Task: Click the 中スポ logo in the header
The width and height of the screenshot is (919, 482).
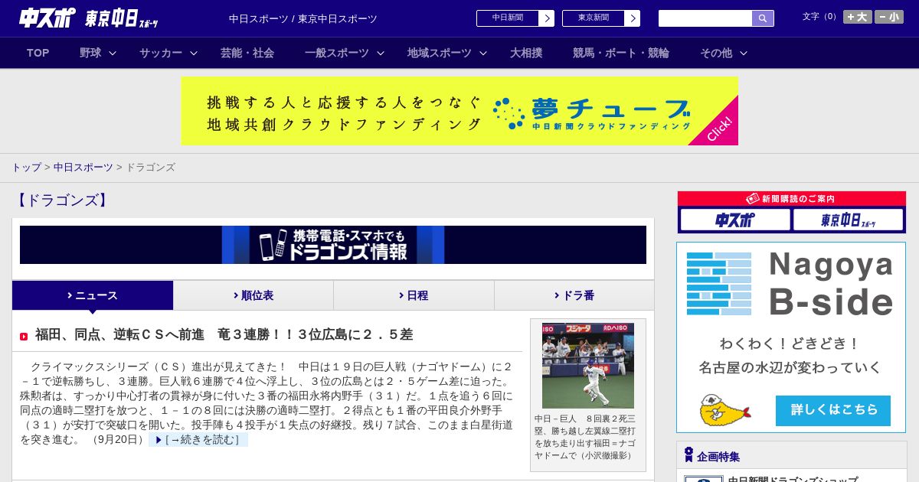Action: pyautogui.click(x=47, y=18)
